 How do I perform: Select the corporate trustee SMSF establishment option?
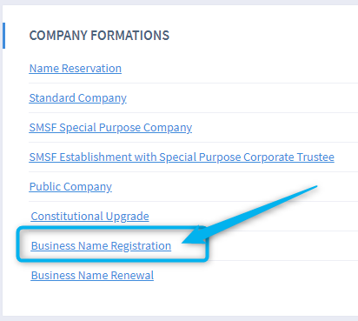182,157
